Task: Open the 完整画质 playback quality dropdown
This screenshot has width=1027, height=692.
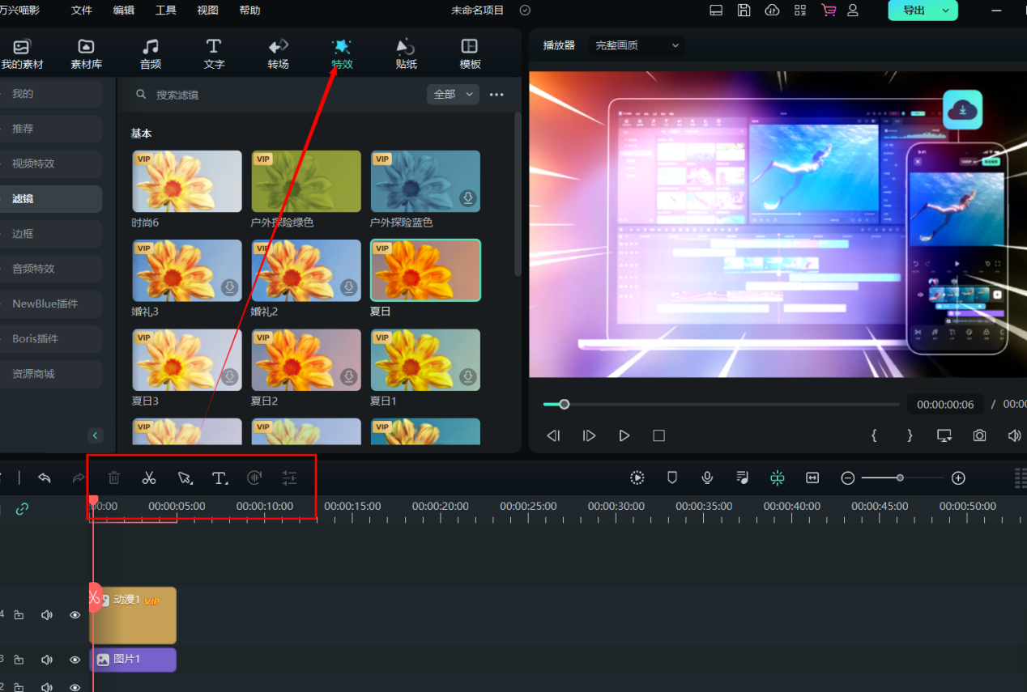Action: [637, 45]
